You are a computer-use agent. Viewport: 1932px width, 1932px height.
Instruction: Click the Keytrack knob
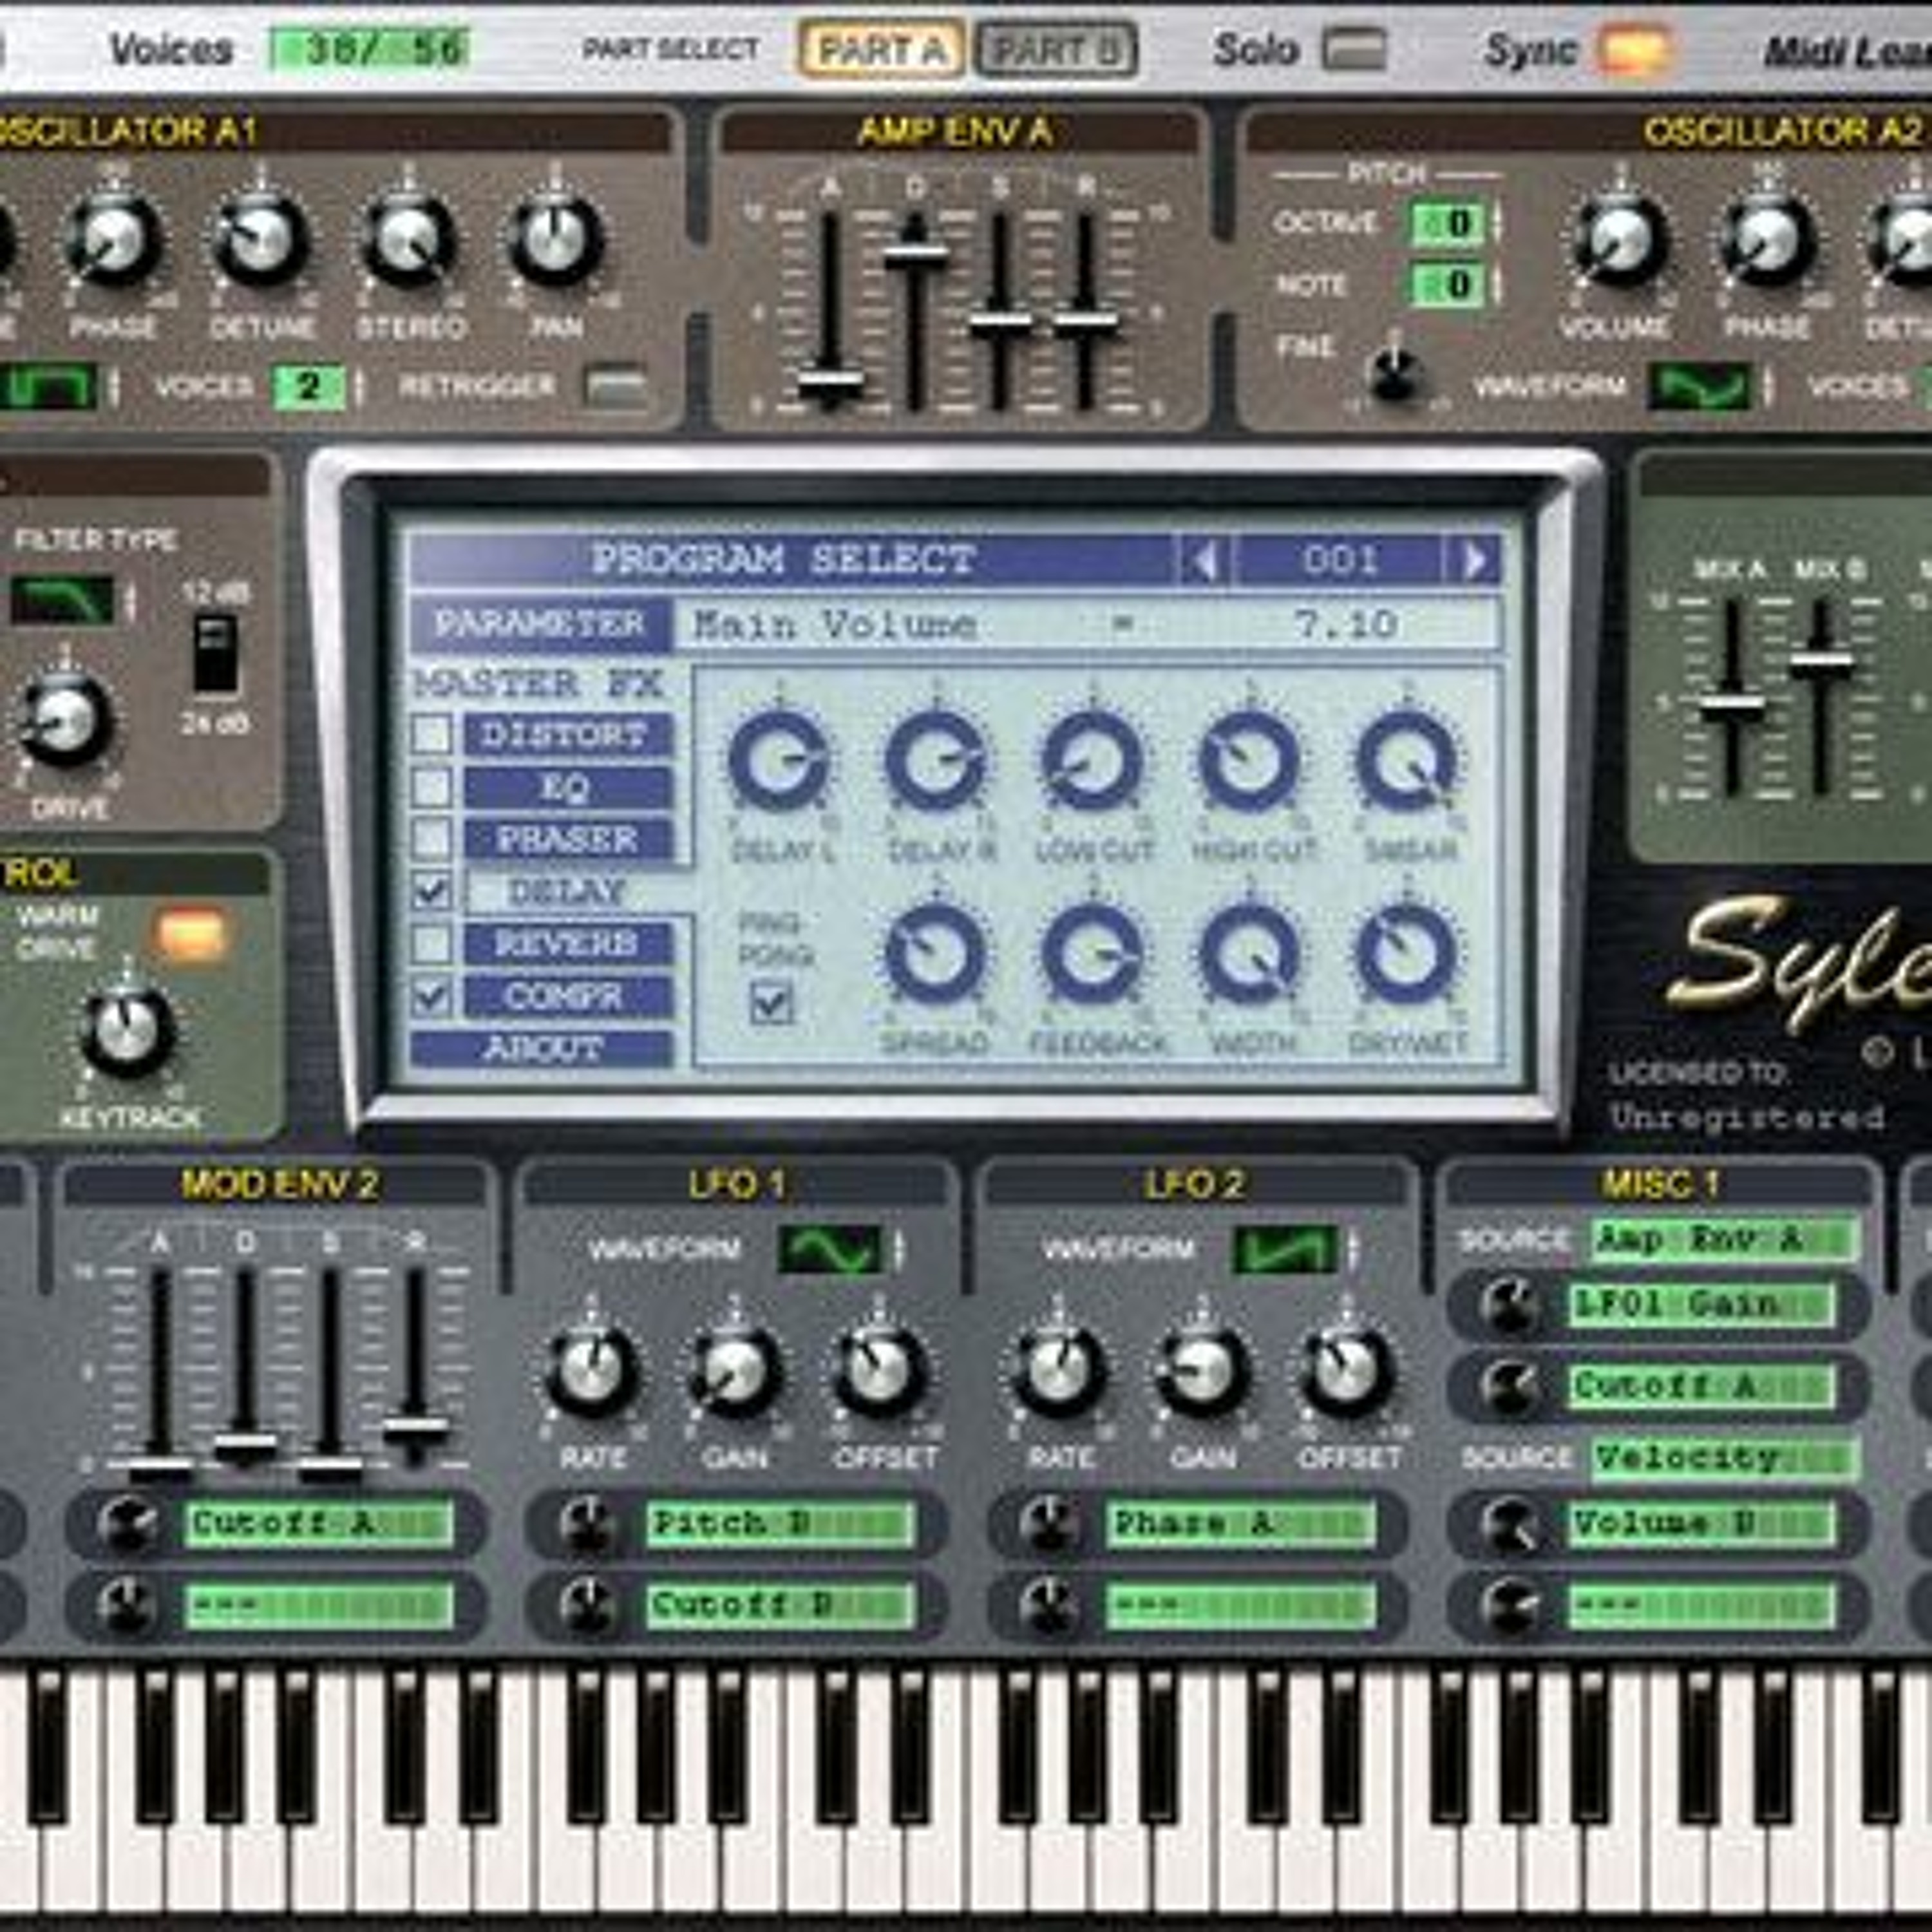[x=127, y=1029]
